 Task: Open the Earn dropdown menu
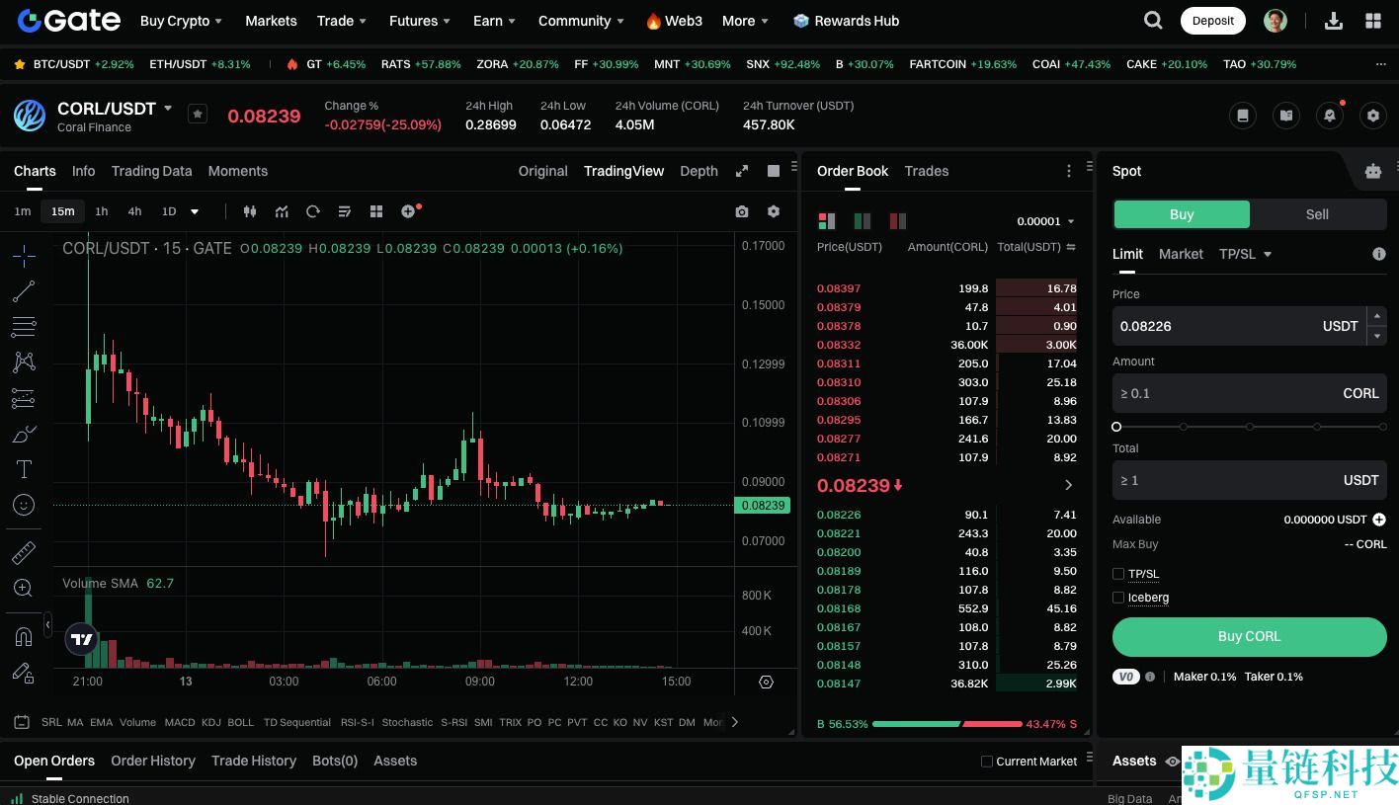pos(494,21)
